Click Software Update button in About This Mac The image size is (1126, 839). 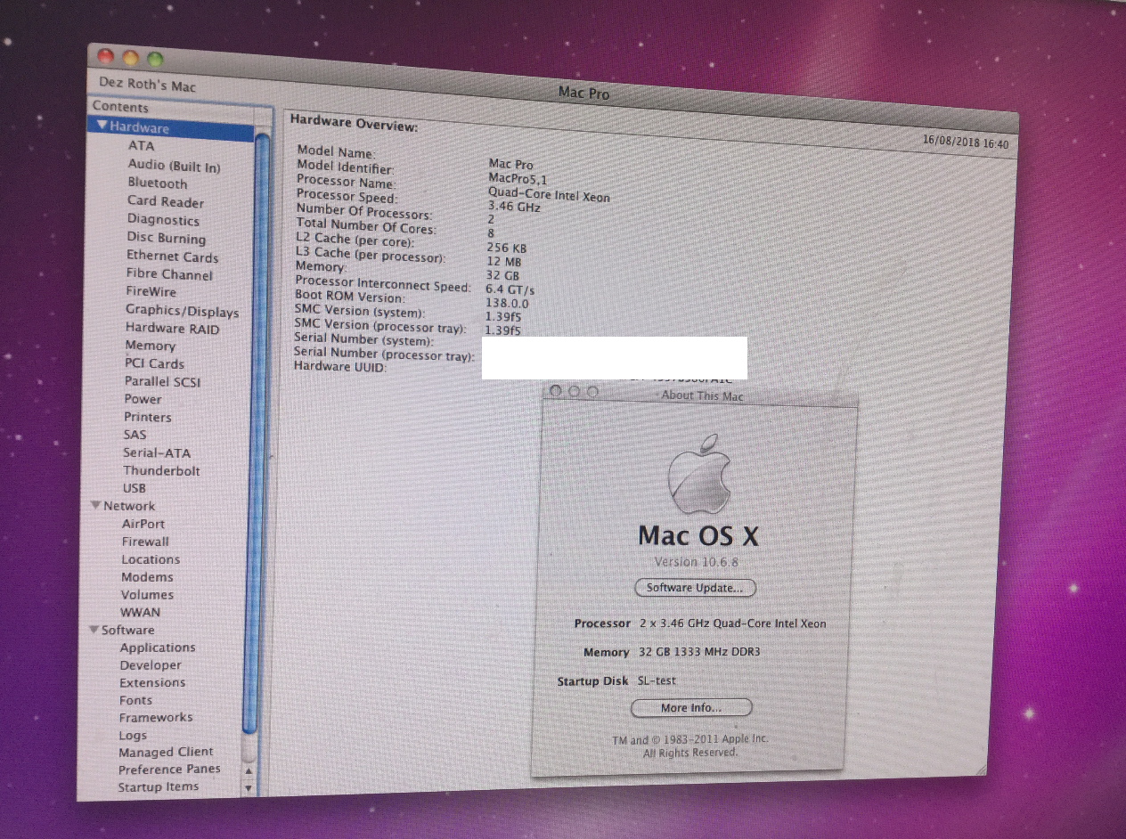(x=695, y=588)
